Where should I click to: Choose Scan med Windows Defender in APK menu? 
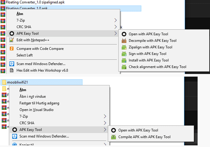pos(63,64)
